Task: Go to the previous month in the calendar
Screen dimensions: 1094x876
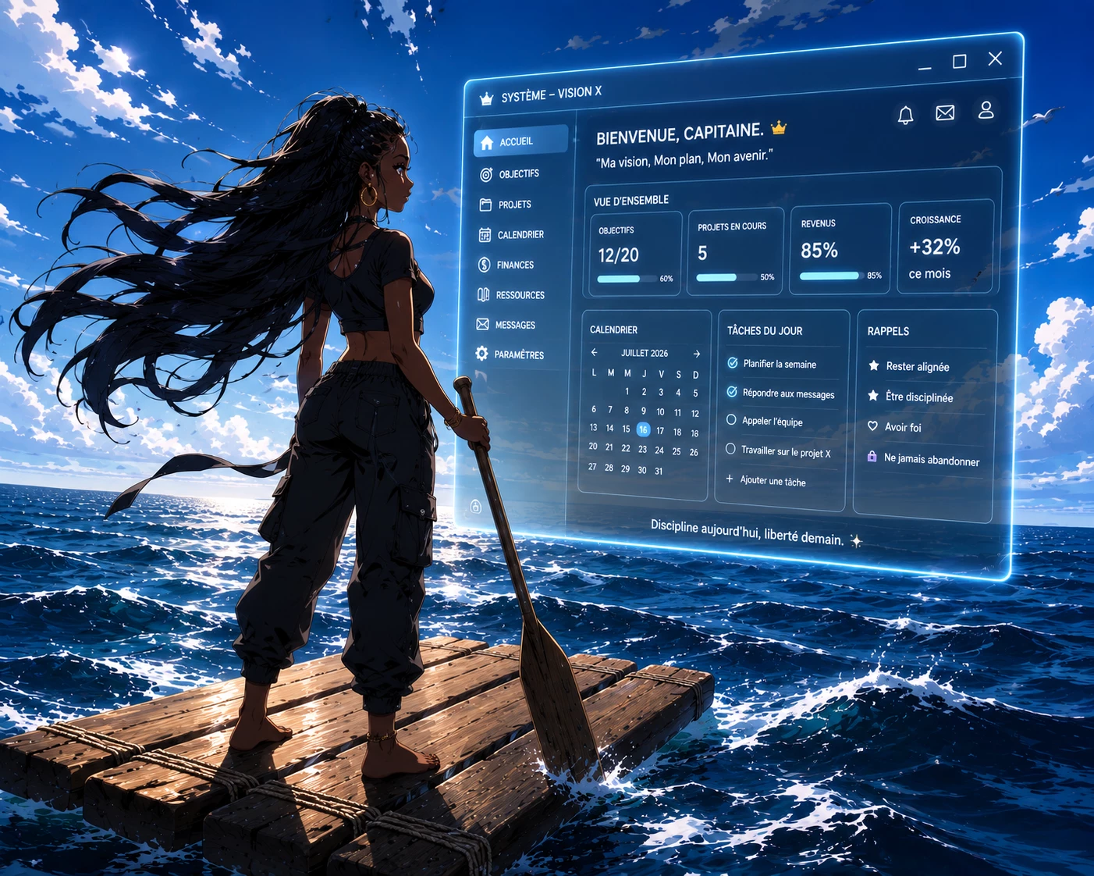Action: coord(595,352)
